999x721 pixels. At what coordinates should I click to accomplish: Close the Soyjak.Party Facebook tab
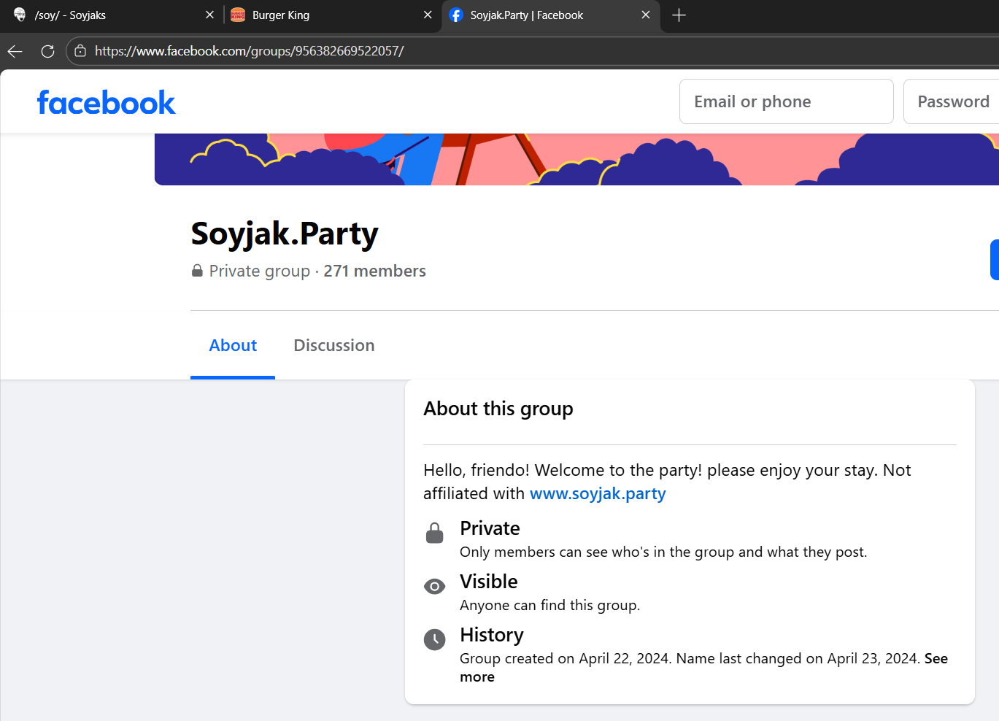tap(646, 15)
